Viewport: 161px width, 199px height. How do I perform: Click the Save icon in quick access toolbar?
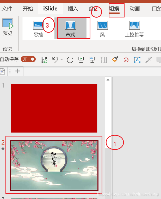coord(44,60)
